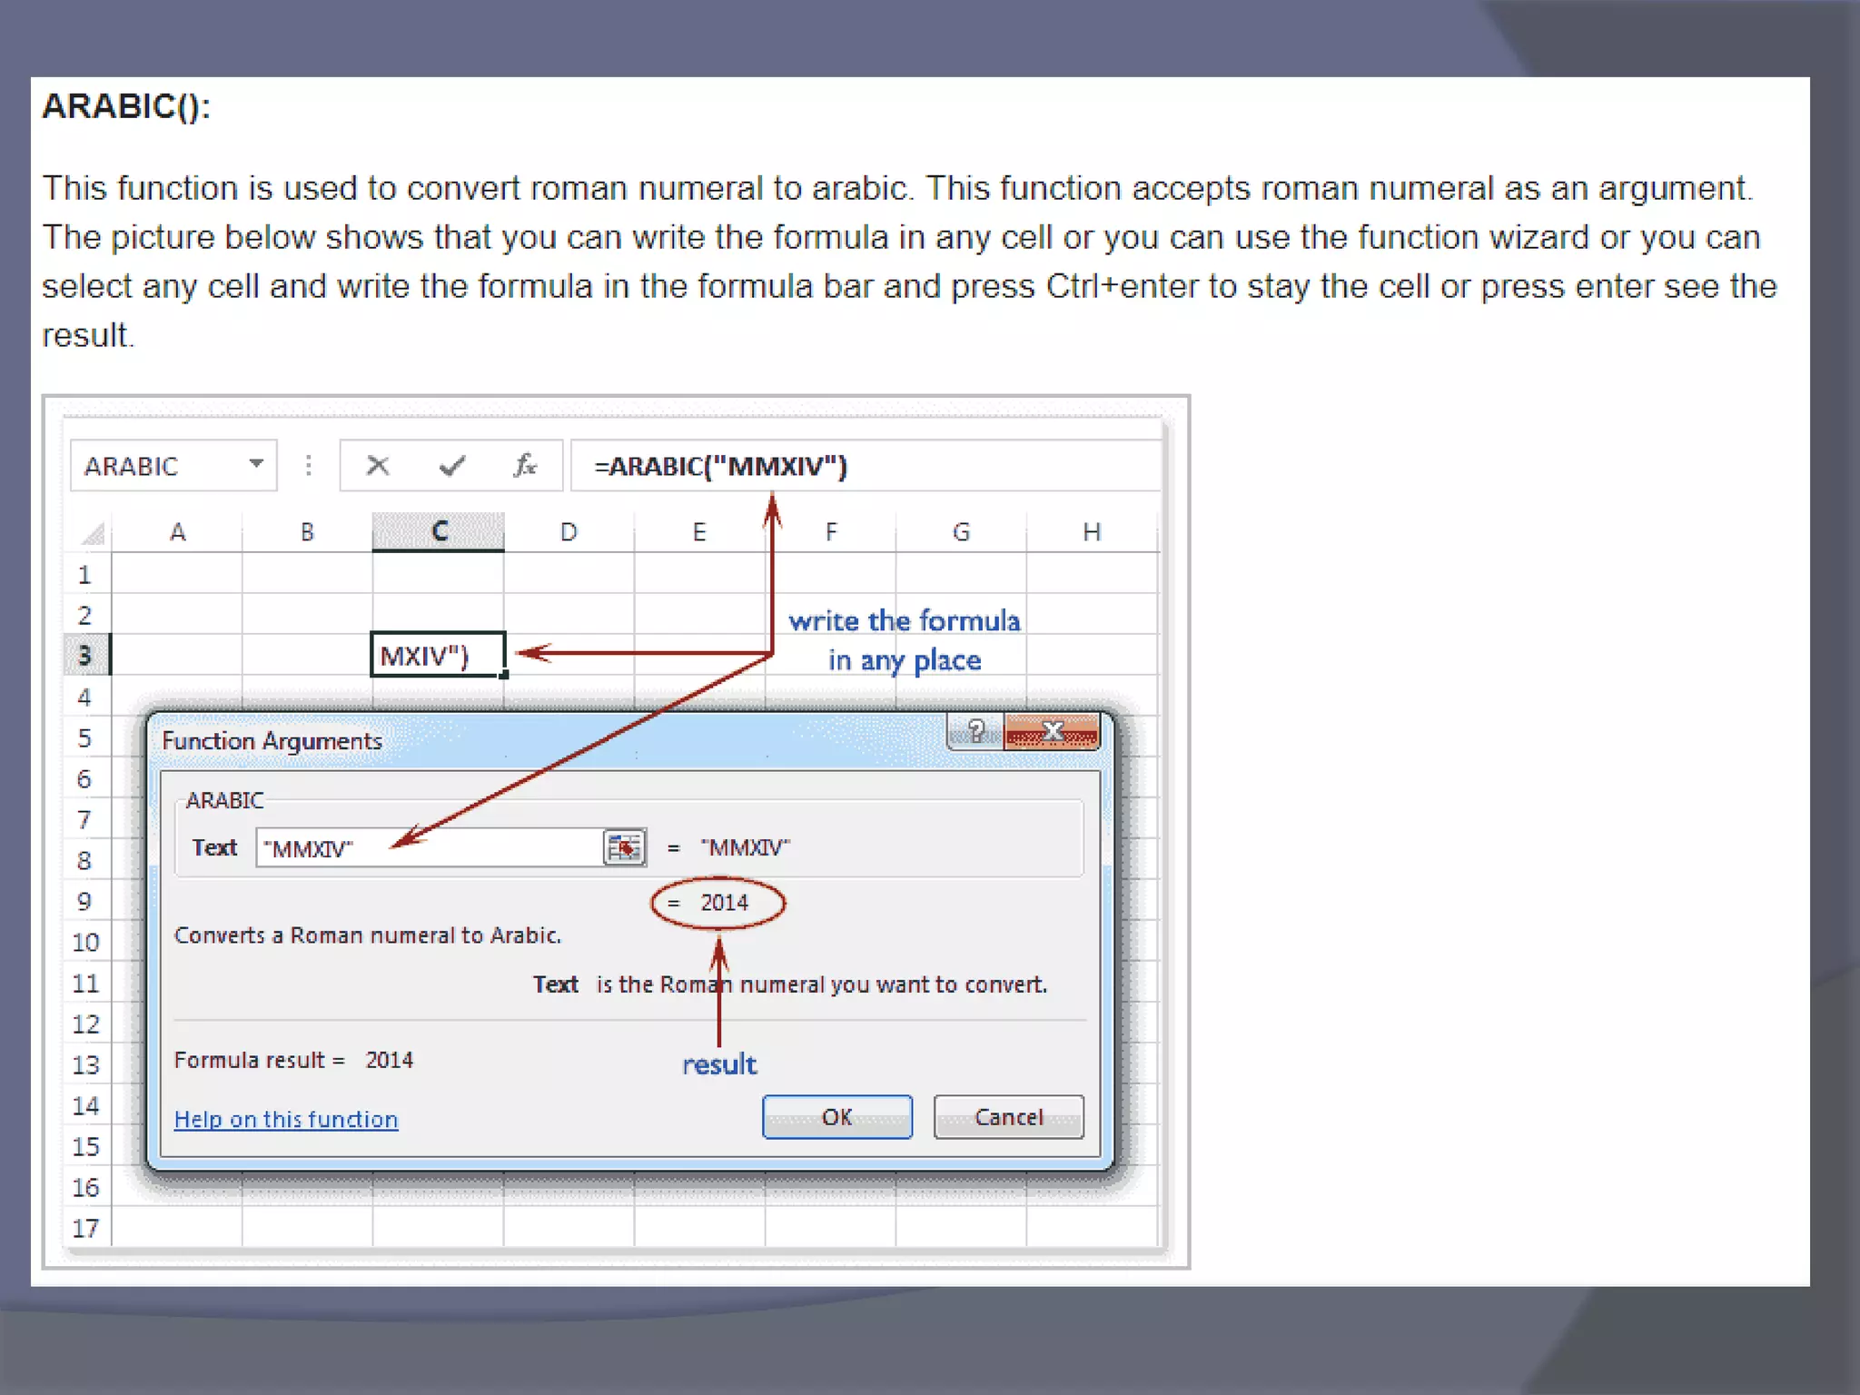Viewport: 1860px width, 1395px height.
Task: Click the Enter formula checkmark icon
Action: (x=451, y=466)
